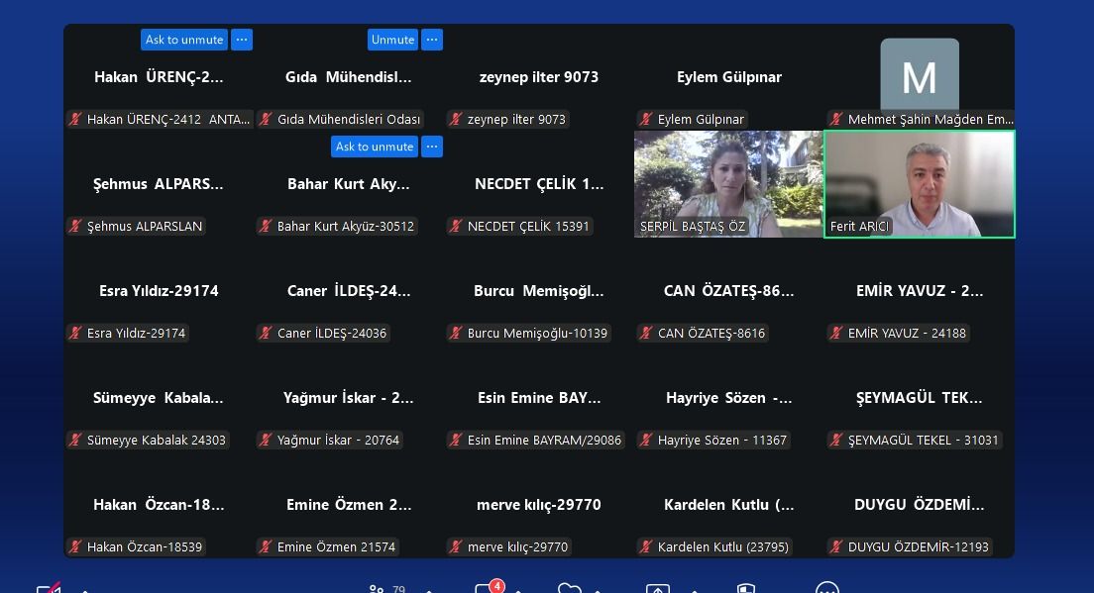
Task: Click large 'Sümeyye Kabala...' tile name
Action: pos(159,398)
